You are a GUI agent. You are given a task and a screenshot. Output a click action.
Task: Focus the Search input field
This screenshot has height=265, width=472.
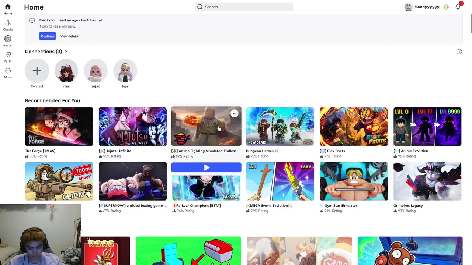[244, 7]
